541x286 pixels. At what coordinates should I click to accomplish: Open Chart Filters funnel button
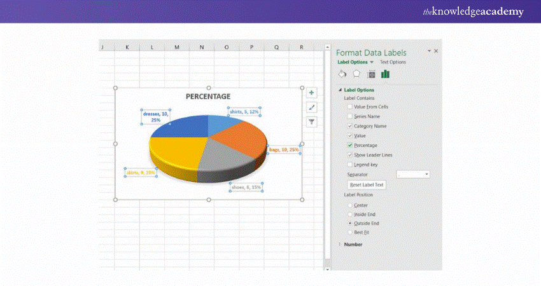[311, 122]
